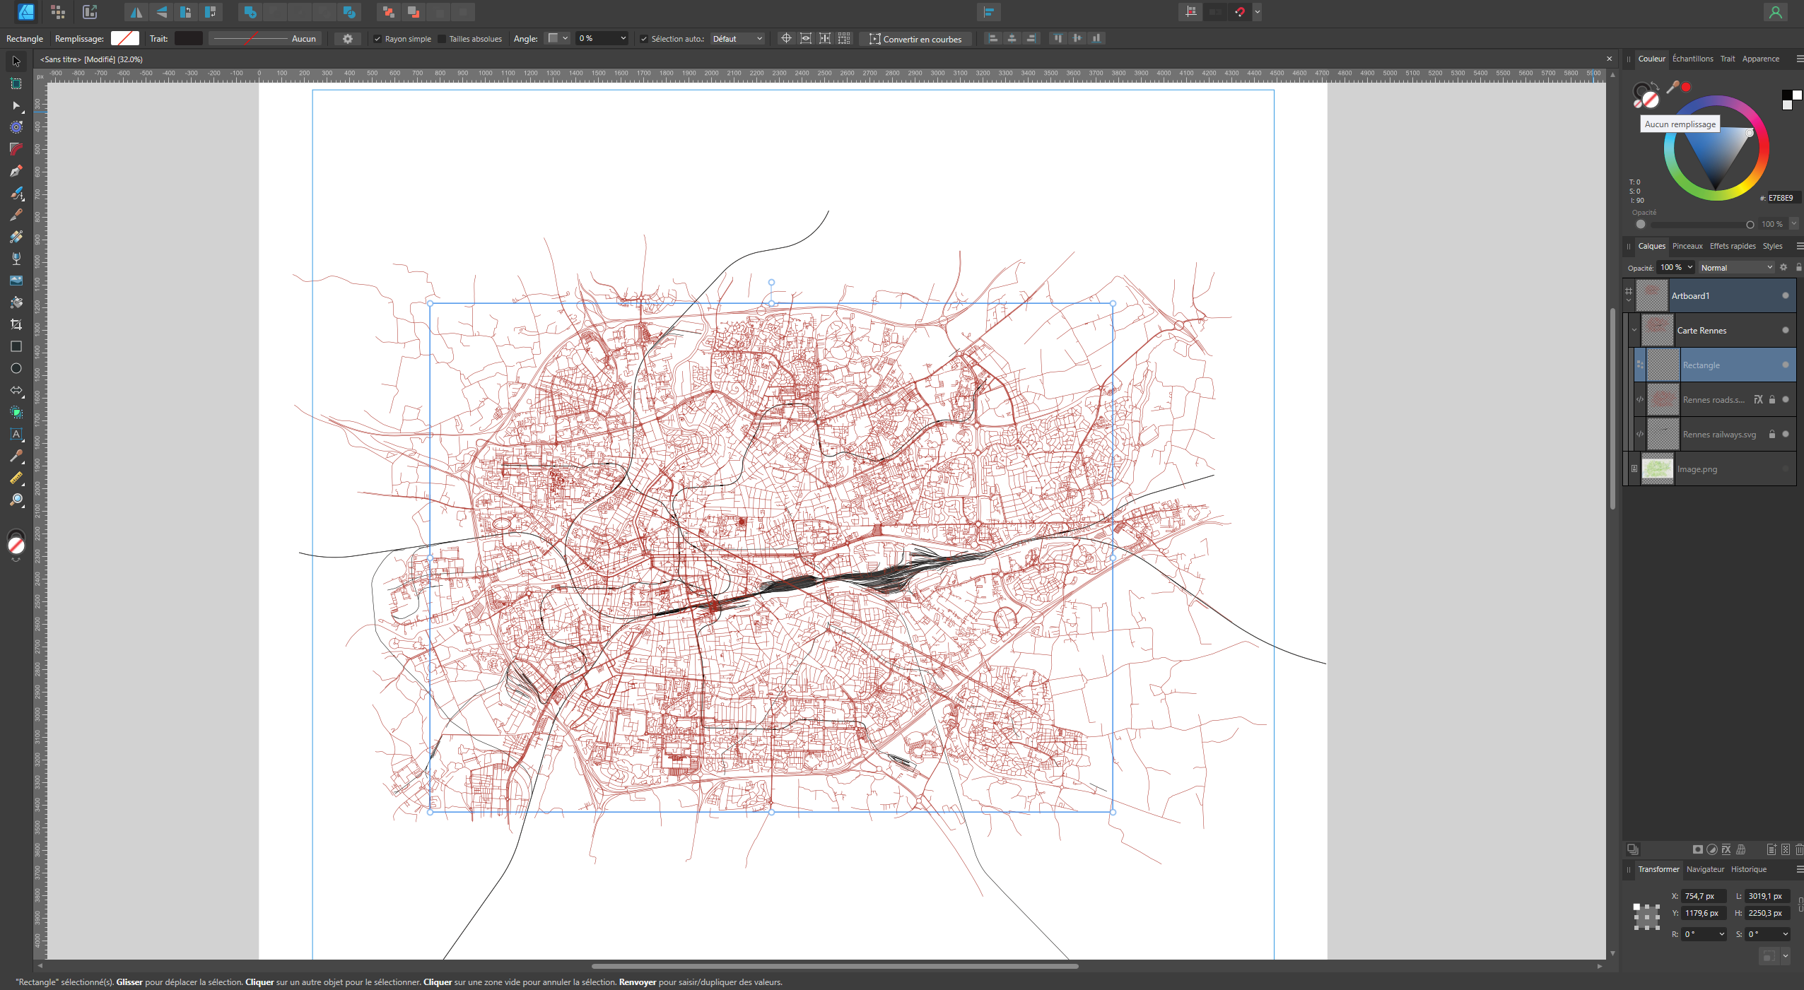Open layer effects FX button in Calques
This screenshot has height=990, width=1804.
[x=1726, y=849]
